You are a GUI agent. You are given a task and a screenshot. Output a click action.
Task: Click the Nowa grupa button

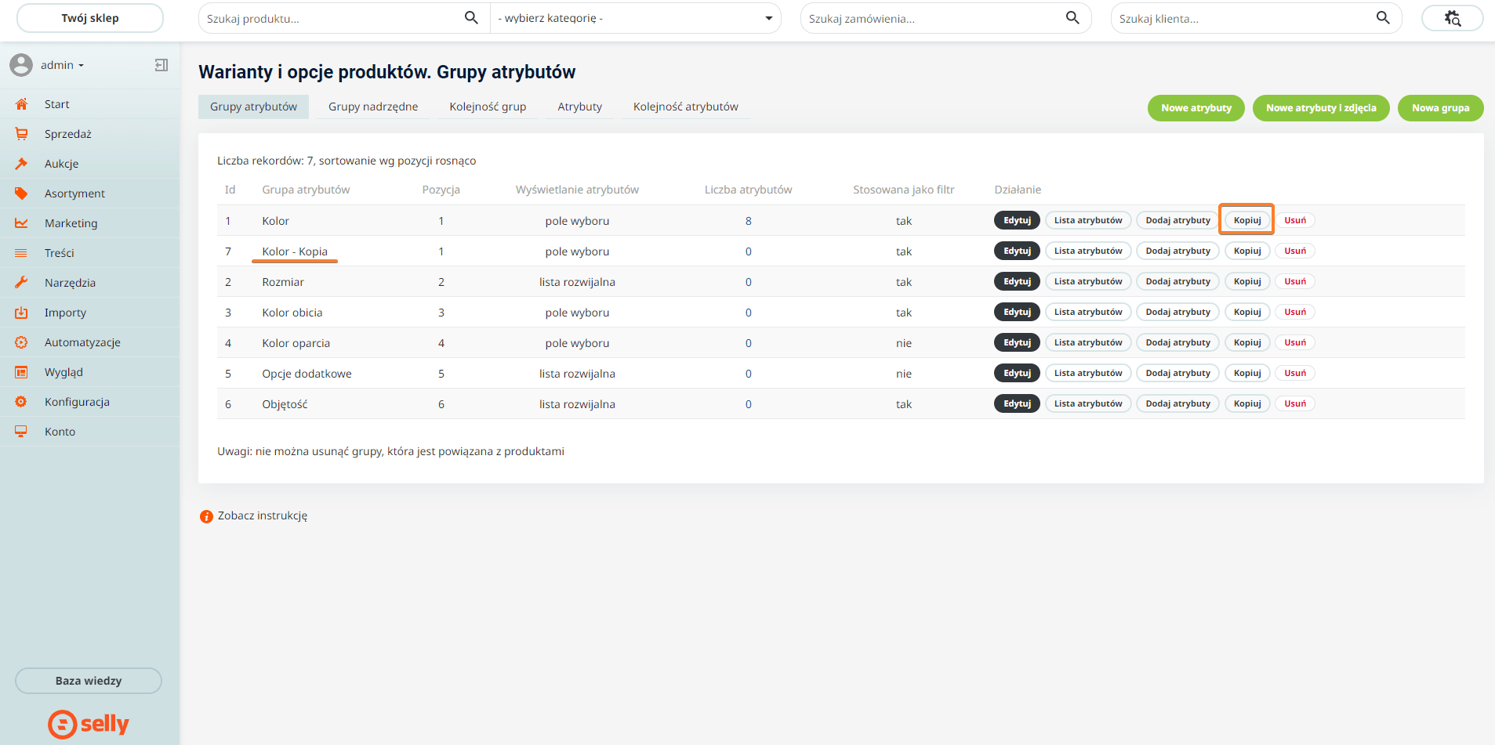pos(1440,108)
